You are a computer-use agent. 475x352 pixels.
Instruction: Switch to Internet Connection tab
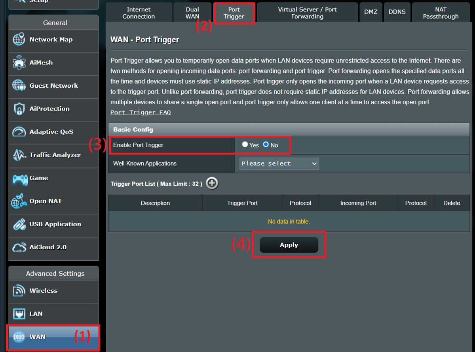click(x=139, y=13)
